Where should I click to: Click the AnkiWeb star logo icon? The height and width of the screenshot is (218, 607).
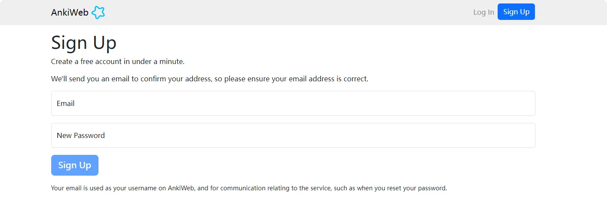click(98, 13)
